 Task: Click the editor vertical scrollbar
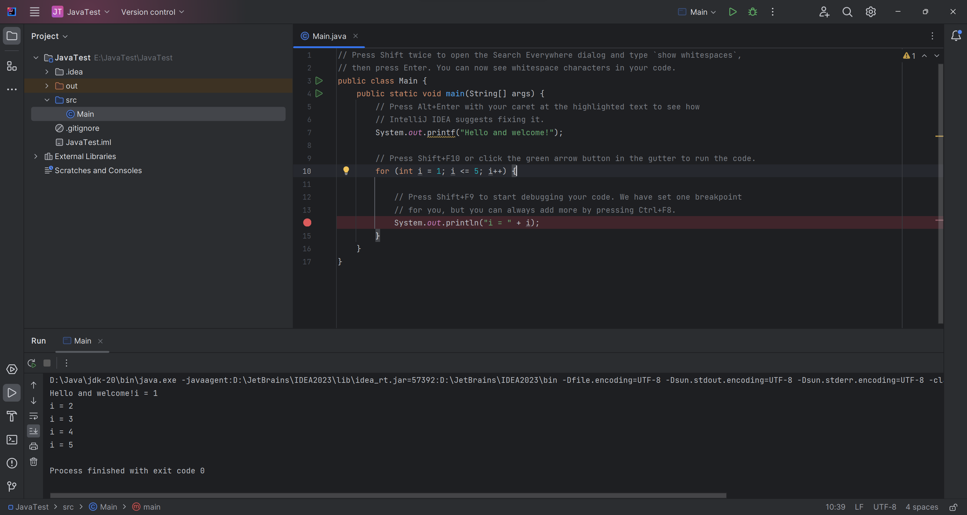[x=940, y=193]
